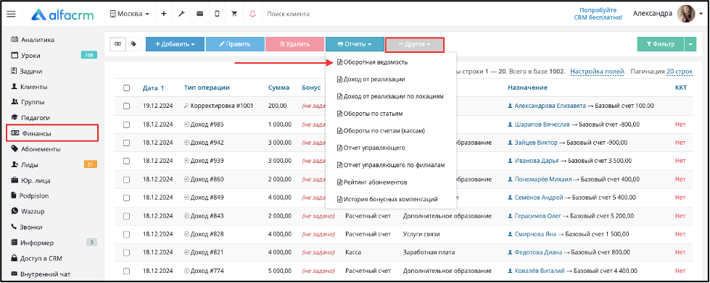
Task: Toggle the select-all checkbox in header
Action: 127,88
